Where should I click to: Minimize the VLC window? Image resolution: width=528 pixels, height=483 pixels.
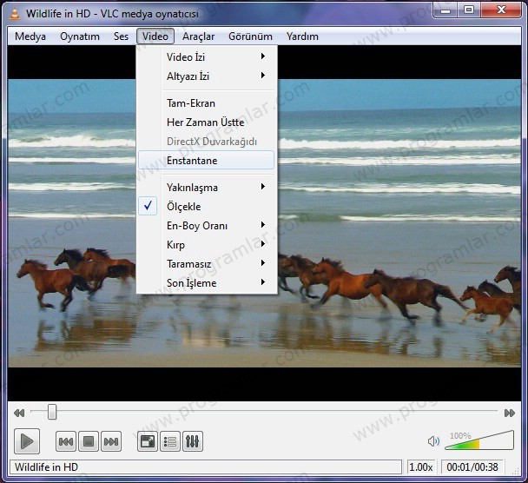click(445, 10)
